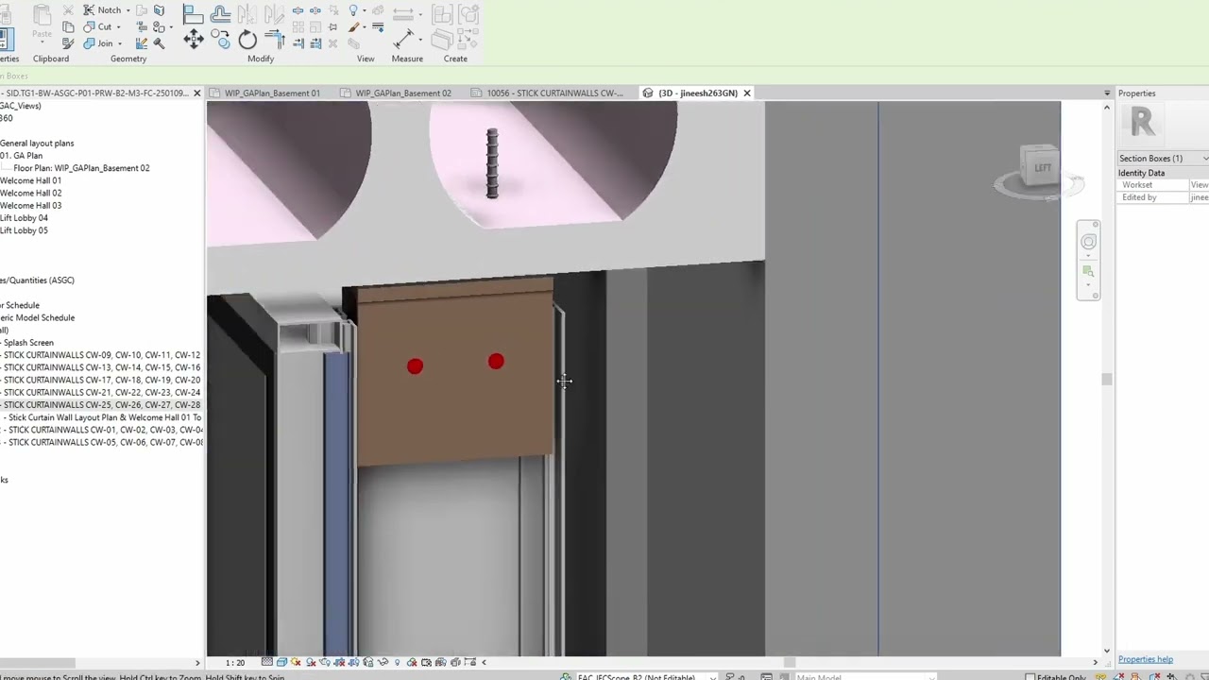
Task: Select Welcome Hall 01 in project browser
Action: coord(30,180)
